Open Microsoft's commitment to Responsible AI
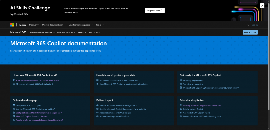Image resolution: width=270 pixels, height=130 pixels. click(x=119, y=80)
